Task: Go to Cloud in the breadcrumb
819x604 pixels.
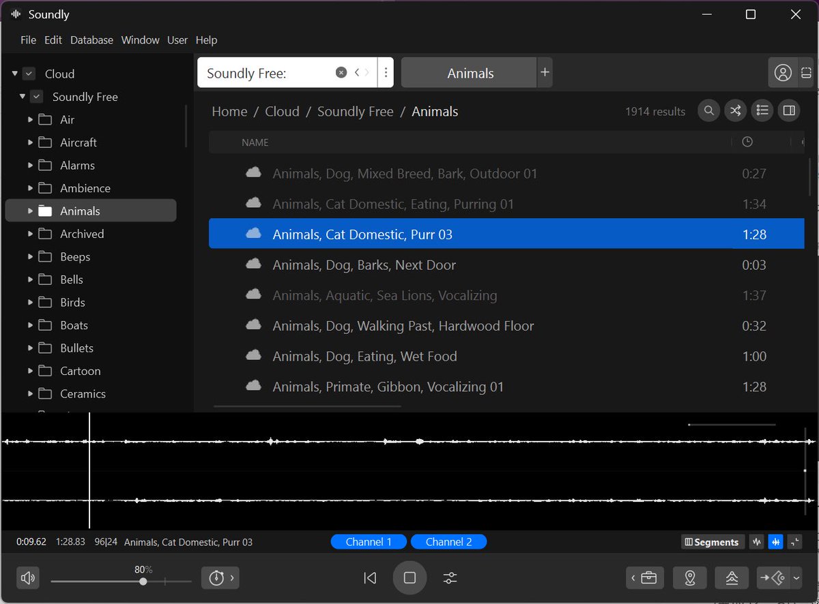Action: [x=282, y=111]
